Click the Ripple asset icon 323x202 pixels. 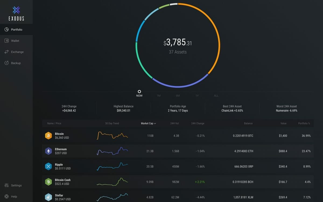(x=48, y=166)
